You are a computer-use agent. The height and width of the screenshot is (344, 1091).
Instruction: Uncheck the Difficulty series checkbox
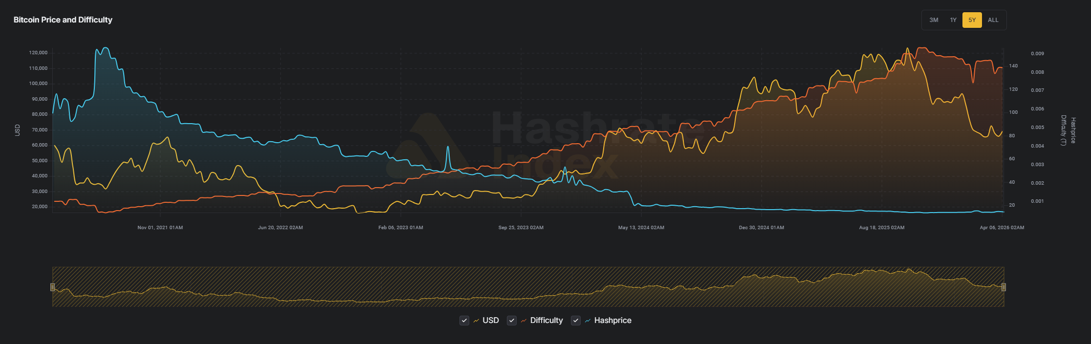click(512, 321)
